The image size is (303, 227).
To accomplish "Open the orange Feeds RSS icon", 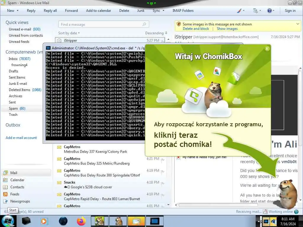I will (5, 194).
